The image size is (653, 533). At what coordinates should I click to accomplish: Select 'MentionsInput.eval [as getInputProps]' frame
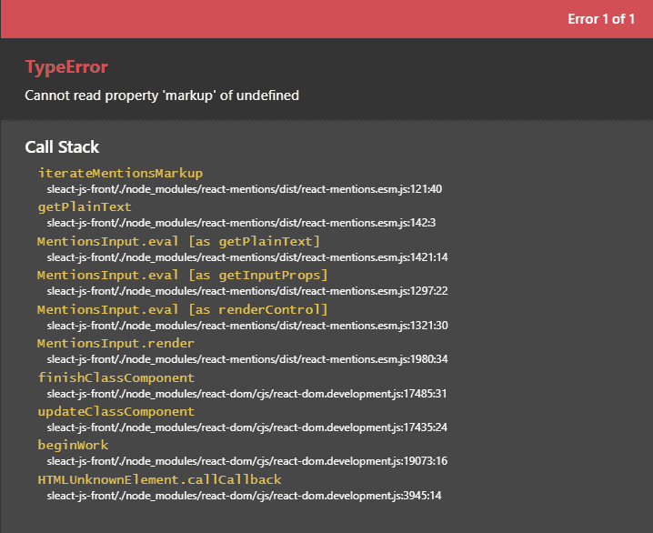182,275
